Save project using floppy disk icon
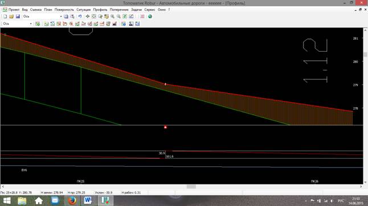 (18, 16)
